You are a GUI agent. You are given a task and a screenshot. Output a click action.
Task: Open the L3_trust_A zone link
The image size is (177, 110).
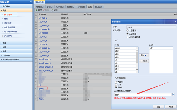click(x=43, y=37)
